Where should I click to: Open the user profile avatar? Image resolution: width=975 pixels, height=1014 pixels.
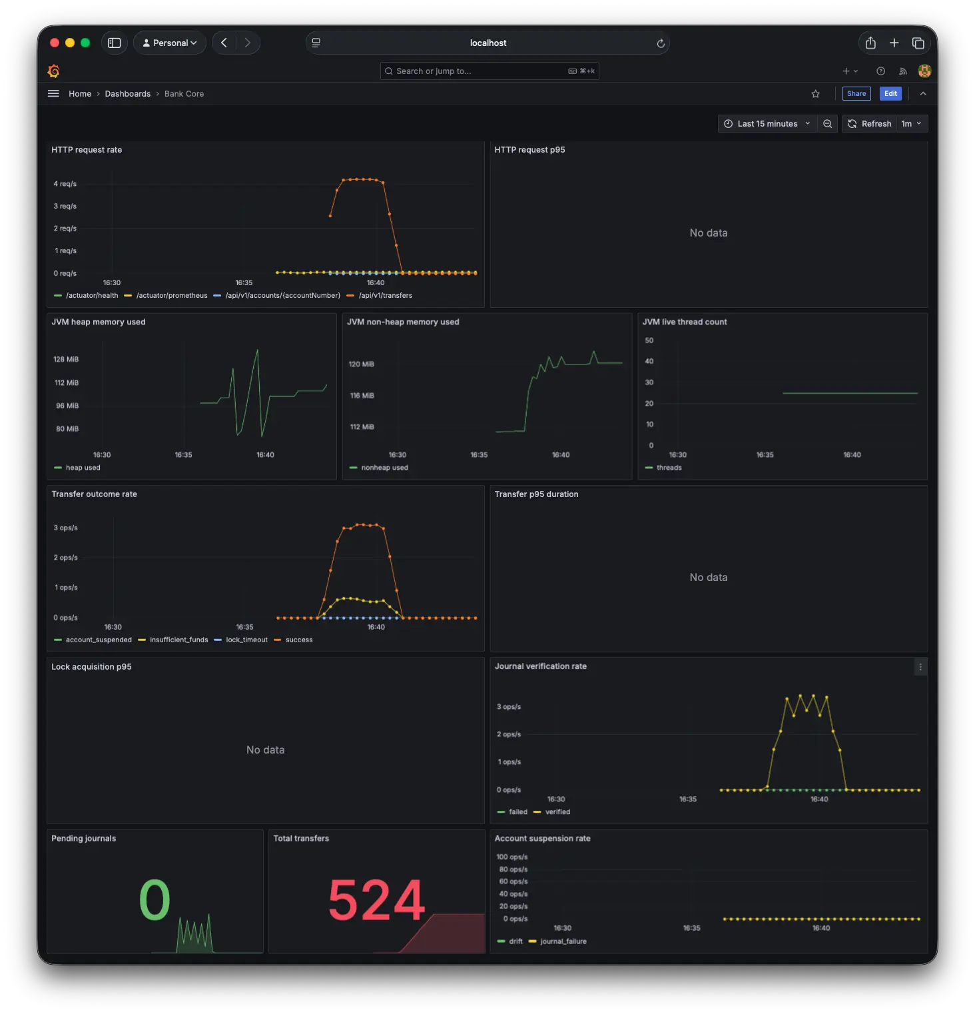point(924,71)
